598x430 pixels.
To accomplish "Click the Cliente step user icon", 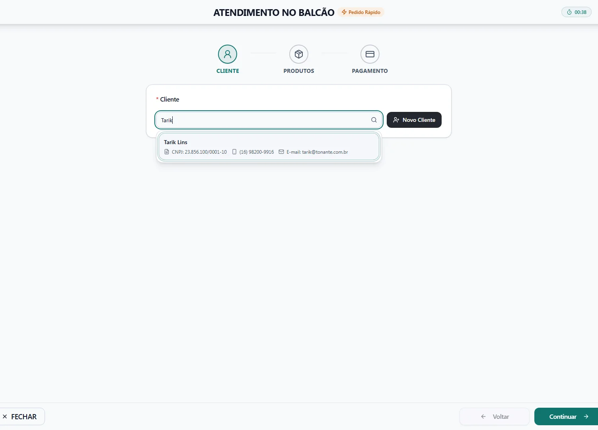I will (x=228, y=54).
